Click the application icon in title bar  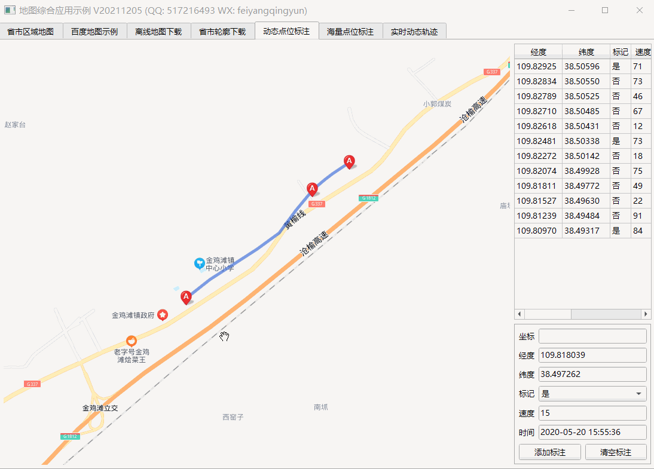(x=10, y=10)
